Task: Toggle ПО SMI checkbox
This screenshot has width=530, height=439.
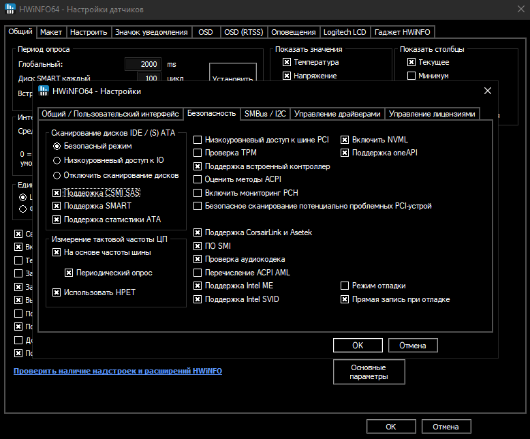Action: click(x=198, y=246)
